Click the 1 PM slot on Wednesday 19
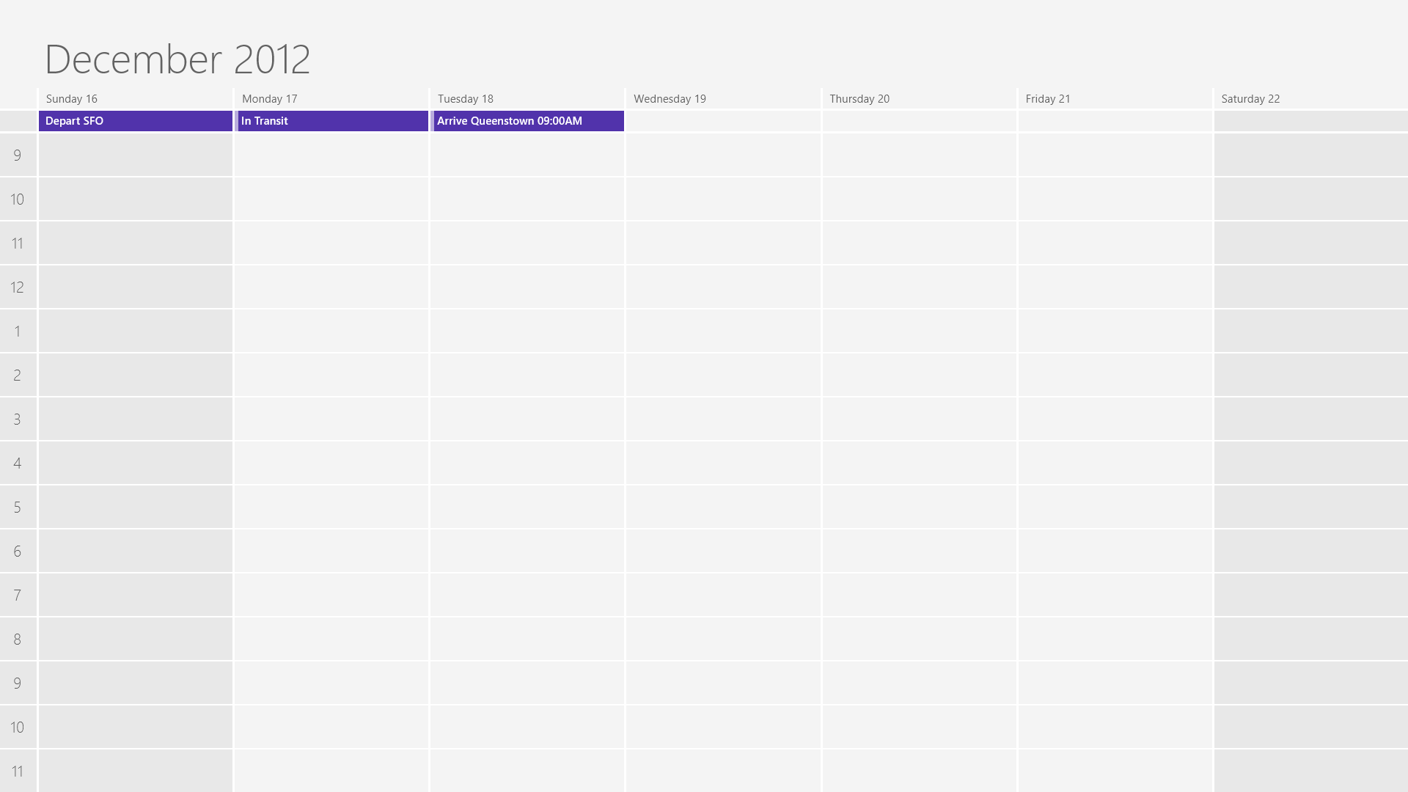 coord(723,331)
